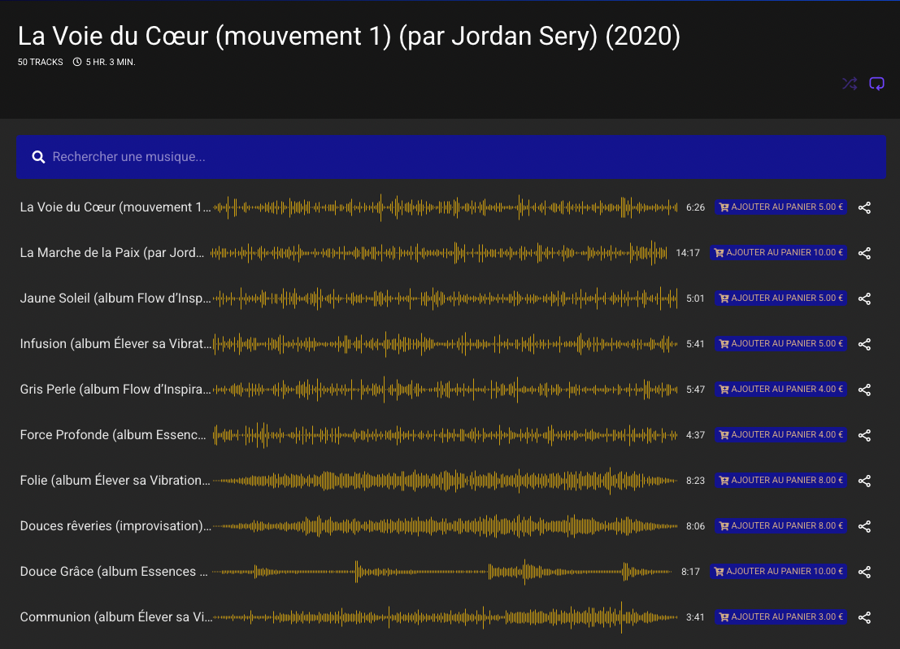This screenshot has height=649, width=900.
Task: Seek within Jaune Soleil waveform
Action: [x=445, y=298]
